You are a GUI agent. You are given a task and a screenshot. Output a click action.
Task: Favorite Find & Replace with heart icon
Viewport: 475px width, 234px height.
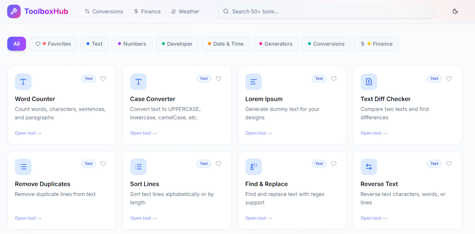[x=334, y=164]
